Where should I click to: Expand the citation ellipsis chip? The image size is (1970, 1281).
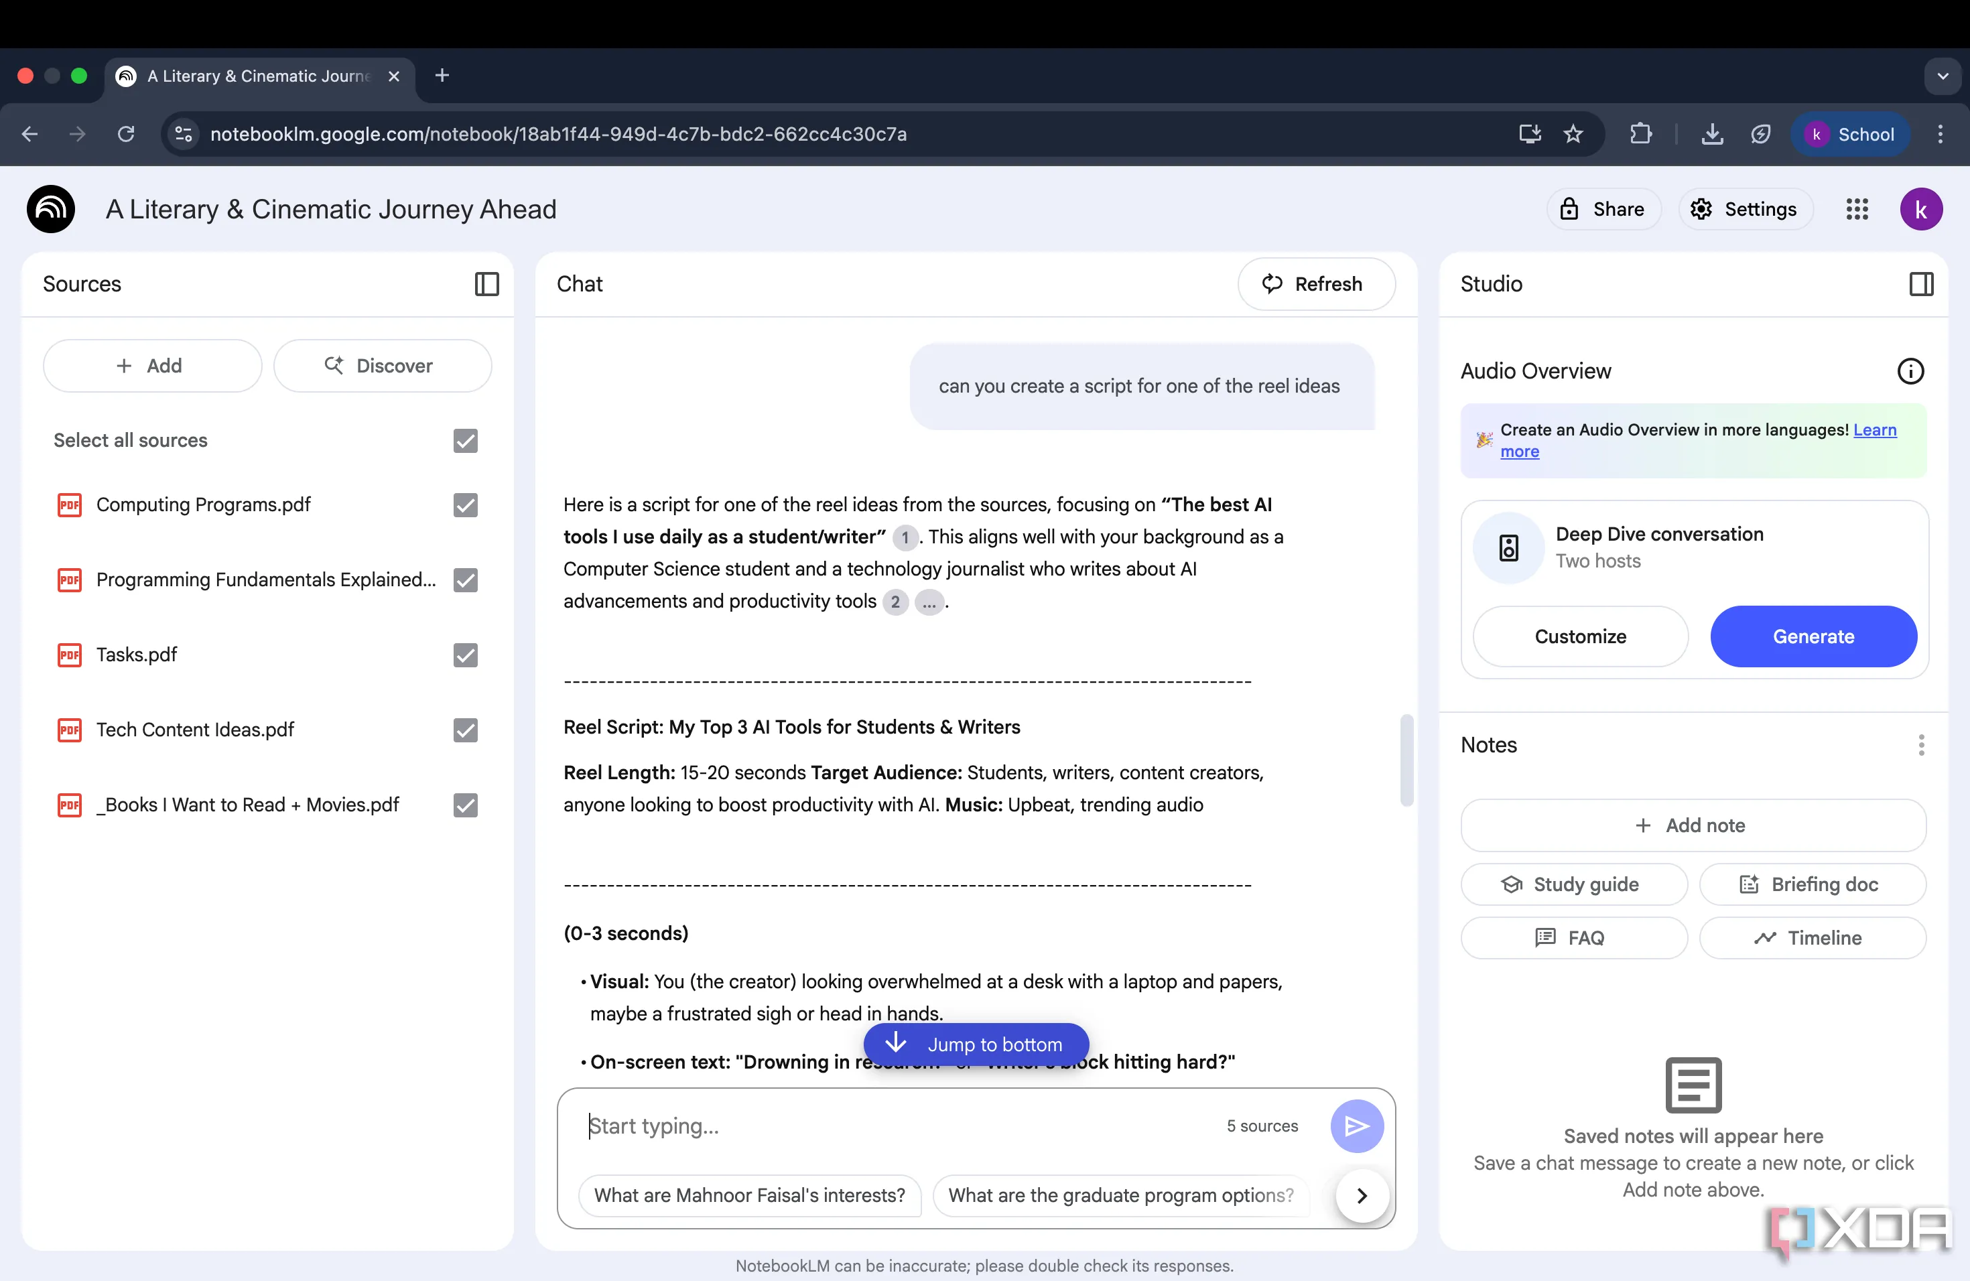click(929, 602)
